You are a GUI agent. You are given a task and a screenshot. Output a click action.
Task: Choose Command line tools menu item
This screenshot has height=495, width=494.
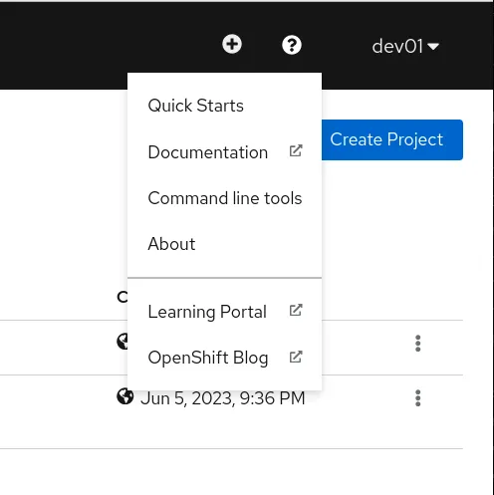[224, 198]
